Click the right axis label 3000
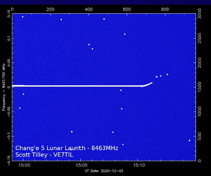The image size is (211, 176). tap(199, 14)
